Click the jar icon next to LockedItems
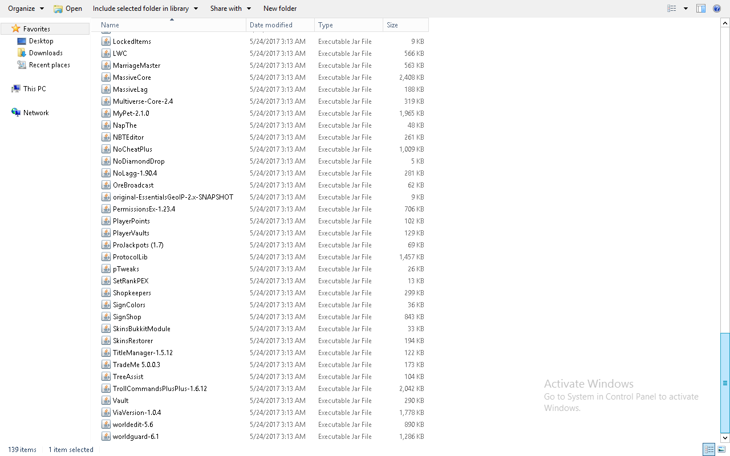 [x=106, y=42]
